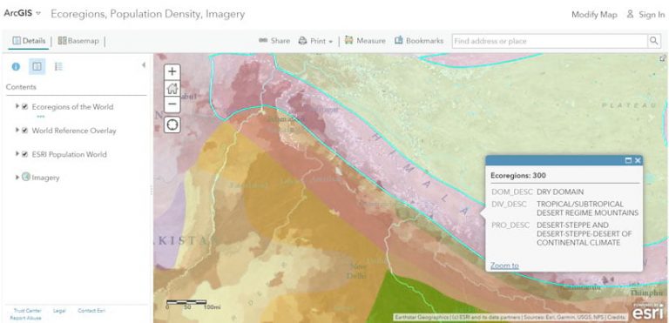
Task: Click the zoom out minus button
Action: pos(172,104)
